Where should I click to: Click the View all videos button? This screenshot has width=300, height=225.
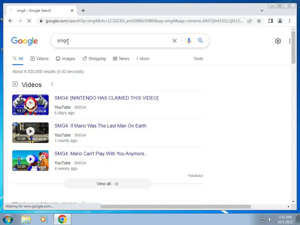[x=108, y=184]
